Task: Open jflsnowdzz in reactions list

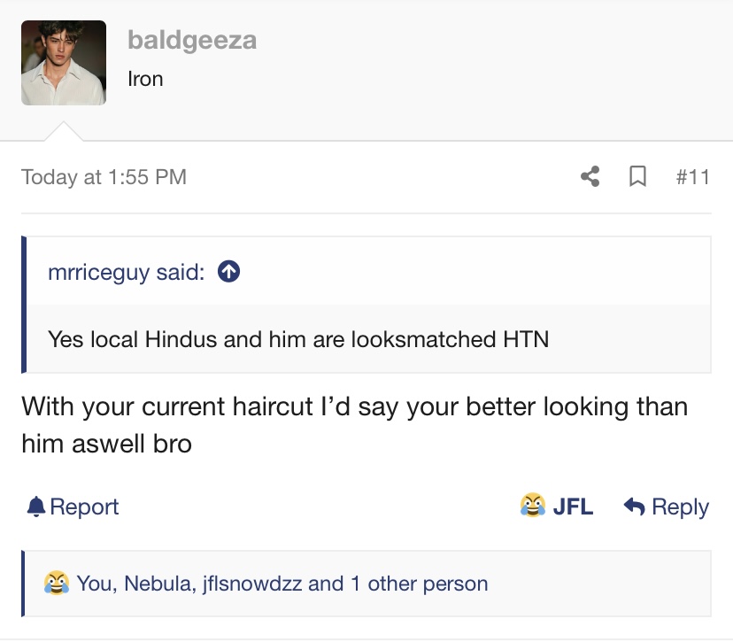Action: pyautogui.click(x=252, y=584)
